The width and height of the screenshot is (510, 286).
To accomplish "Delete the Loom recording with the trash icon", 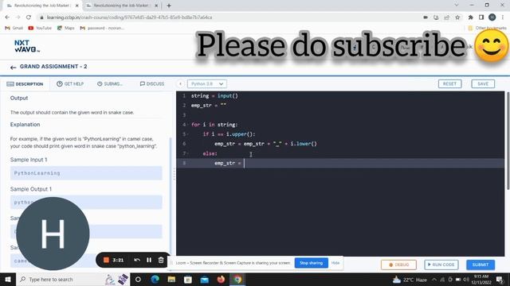I will point(161,260).
